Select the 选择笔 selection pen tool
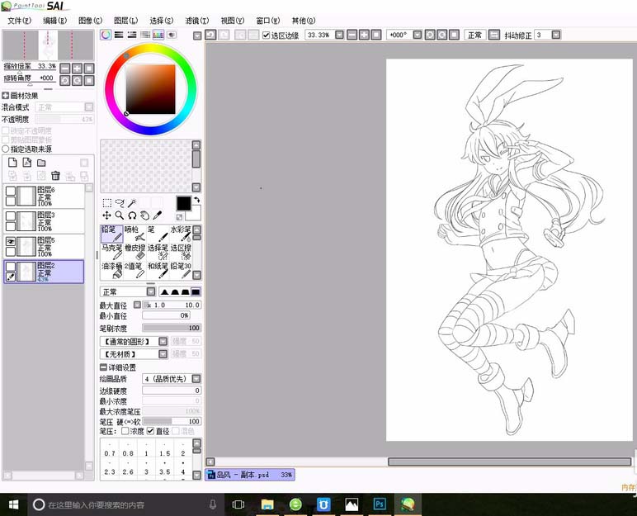Viewport: 637px width, 516px height. click(158, 252)
